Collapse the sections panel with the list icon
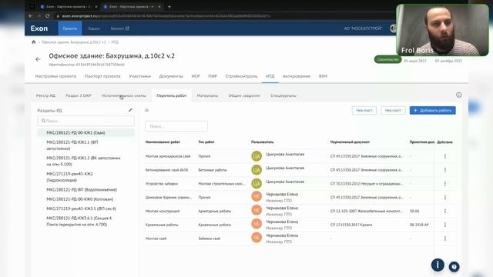Viewport: 493px width, 277px height. pos(146,110)
